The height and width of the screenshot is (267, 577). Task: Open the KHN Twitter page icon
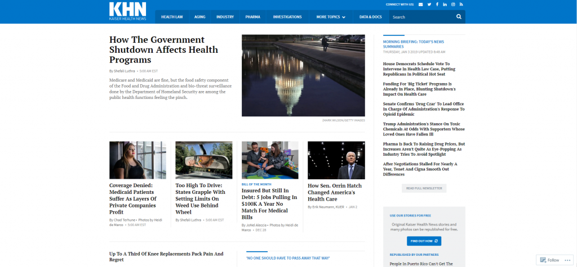tap(429, 4)
